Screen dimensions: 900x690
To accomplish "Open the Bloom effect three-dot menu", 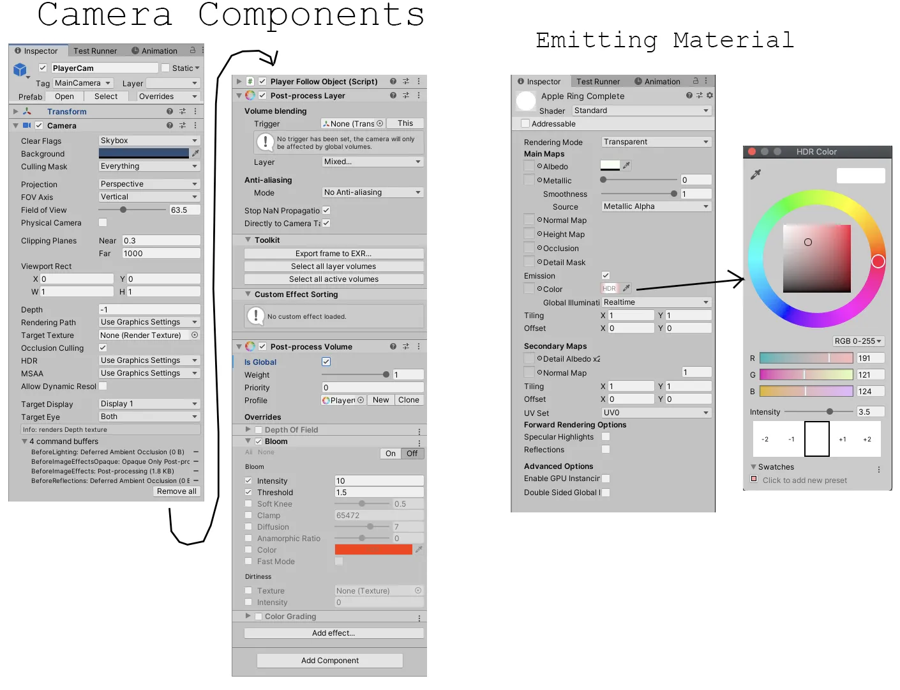I will pos(419,443).
